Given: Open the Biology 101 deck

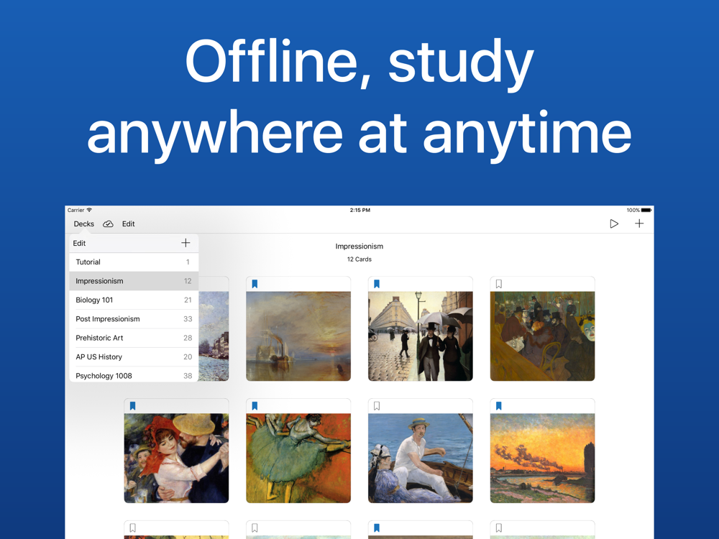Looking at the screenshot, I should pyautogui.click(x=134, y=300).
